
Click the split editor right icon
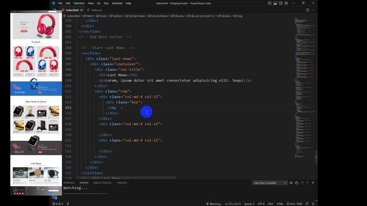307,10
